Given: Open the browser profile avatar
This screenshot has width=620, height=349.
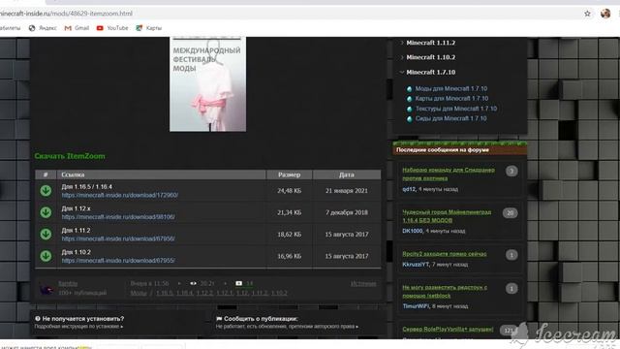Looking at the screenshot, I should [x=605, y=14].
